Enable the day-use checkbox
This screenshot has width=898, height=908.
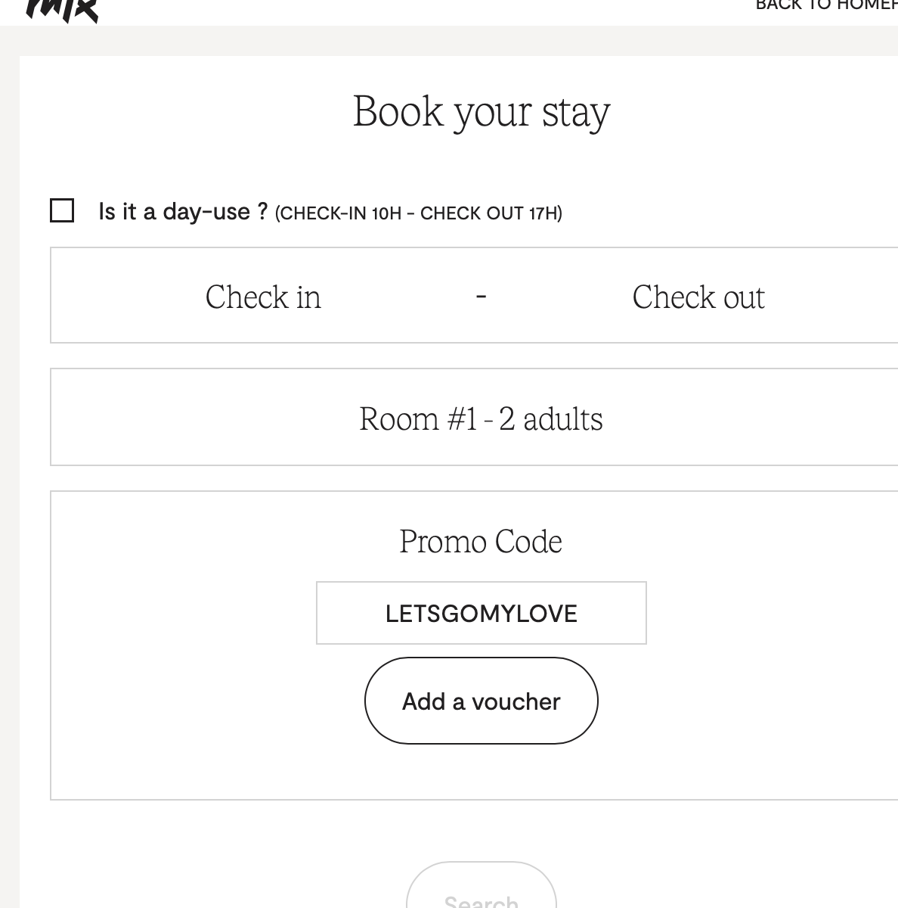(62, 210)
